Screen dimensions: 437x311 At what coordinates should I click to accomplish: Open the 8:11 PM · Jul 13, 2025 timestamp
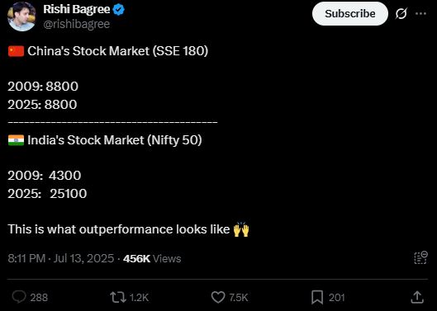pos(61,259)
